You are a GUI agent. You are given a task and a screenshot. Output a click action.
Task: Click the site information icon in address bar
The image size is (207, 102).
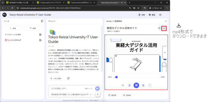(18, 8)
